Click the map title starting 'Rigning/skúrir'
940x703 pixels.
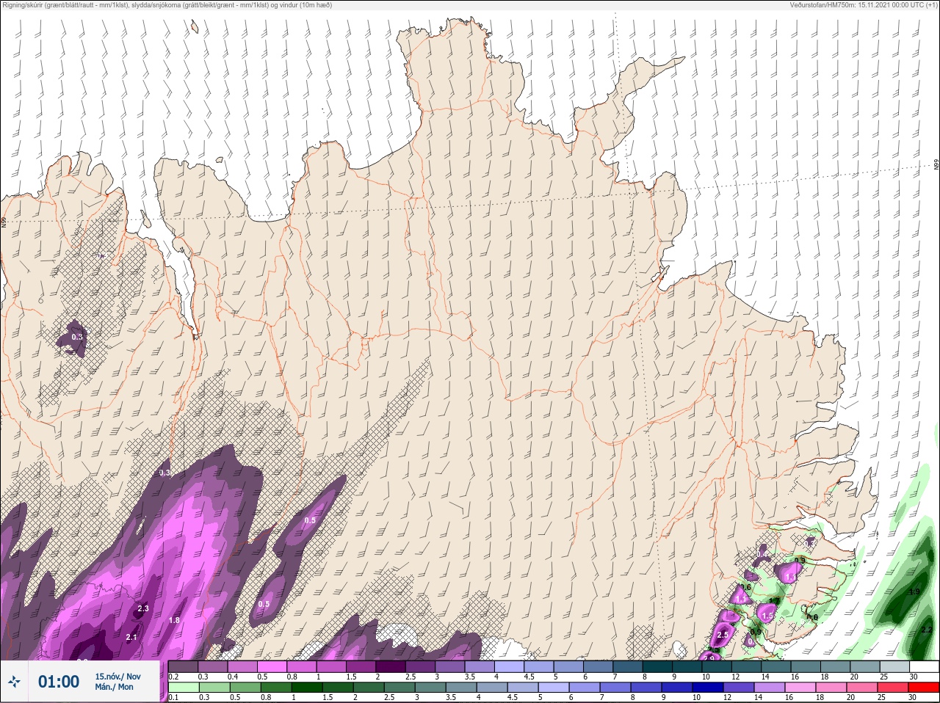click(167, 5)
